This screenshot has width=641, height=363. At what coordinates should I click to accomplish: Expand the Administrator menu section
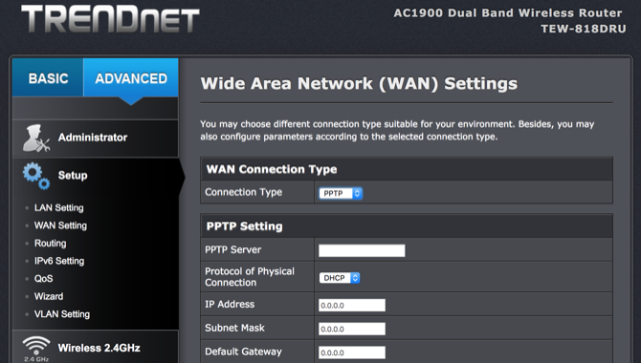[x=96, y=138]
